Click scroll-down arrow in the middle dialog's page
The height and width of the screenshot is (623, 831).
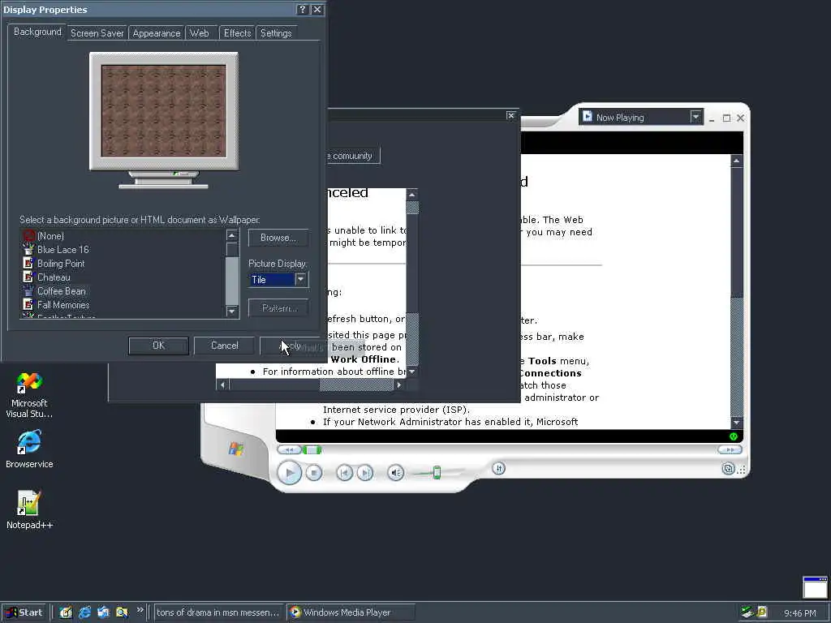[412, 372]
